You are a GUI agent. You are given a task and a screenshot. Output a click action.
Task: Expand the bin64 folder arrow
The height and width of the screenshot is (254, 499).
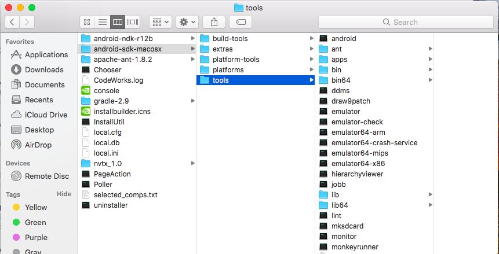pos(430,80)
